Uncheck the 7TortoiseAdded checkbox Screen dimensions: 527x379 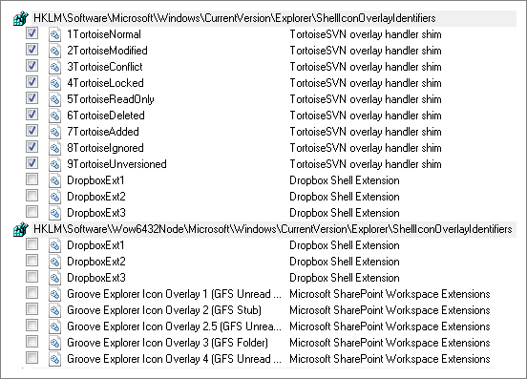(32, 131)
